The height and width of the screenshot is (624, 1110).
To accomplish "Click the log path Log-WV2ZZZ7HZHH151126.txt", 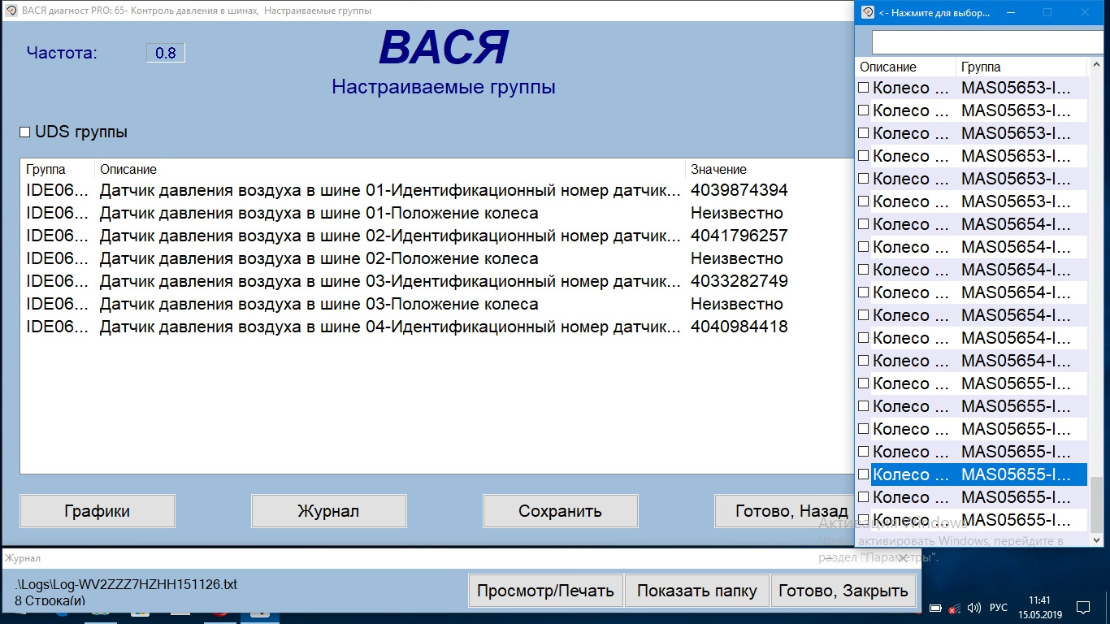I will click(126, 584).
